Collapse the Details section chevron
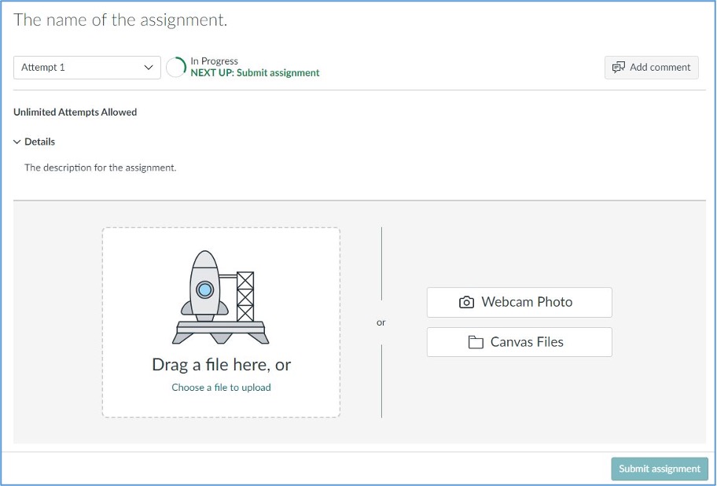 tap(17, 142)
